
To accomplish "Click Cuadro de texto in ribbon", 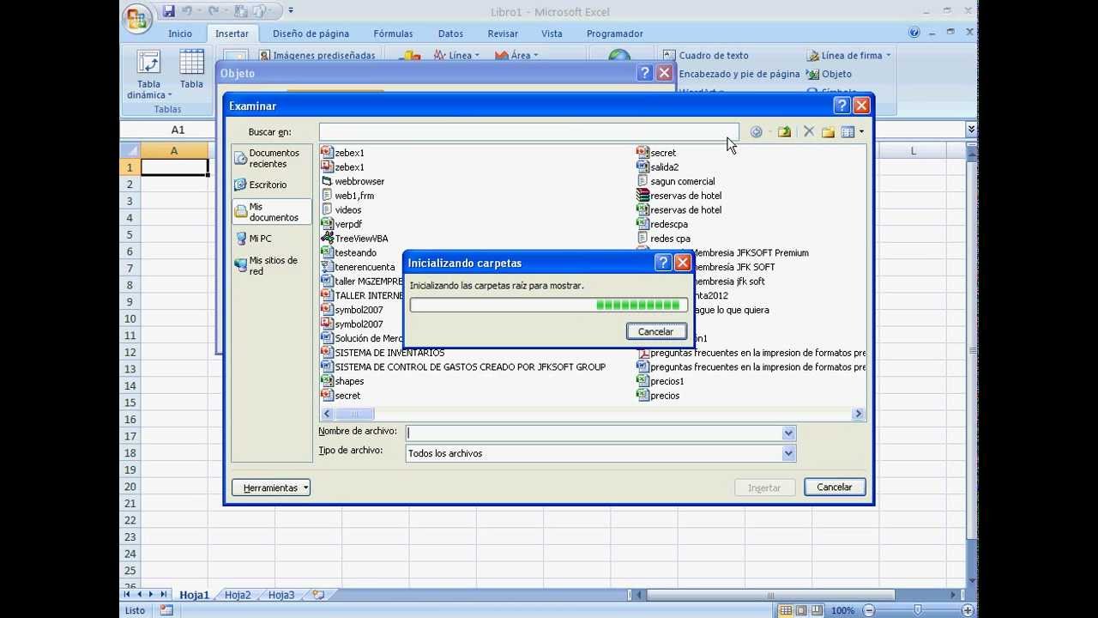I will tap(707, 56).
